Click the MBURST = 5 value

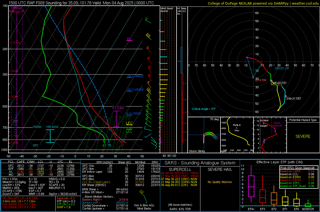[57, 188]
